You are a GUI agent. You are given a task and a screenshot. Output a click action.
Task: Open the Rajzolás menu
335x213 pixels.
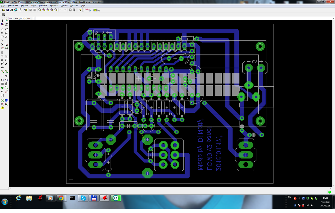(25, 5)
